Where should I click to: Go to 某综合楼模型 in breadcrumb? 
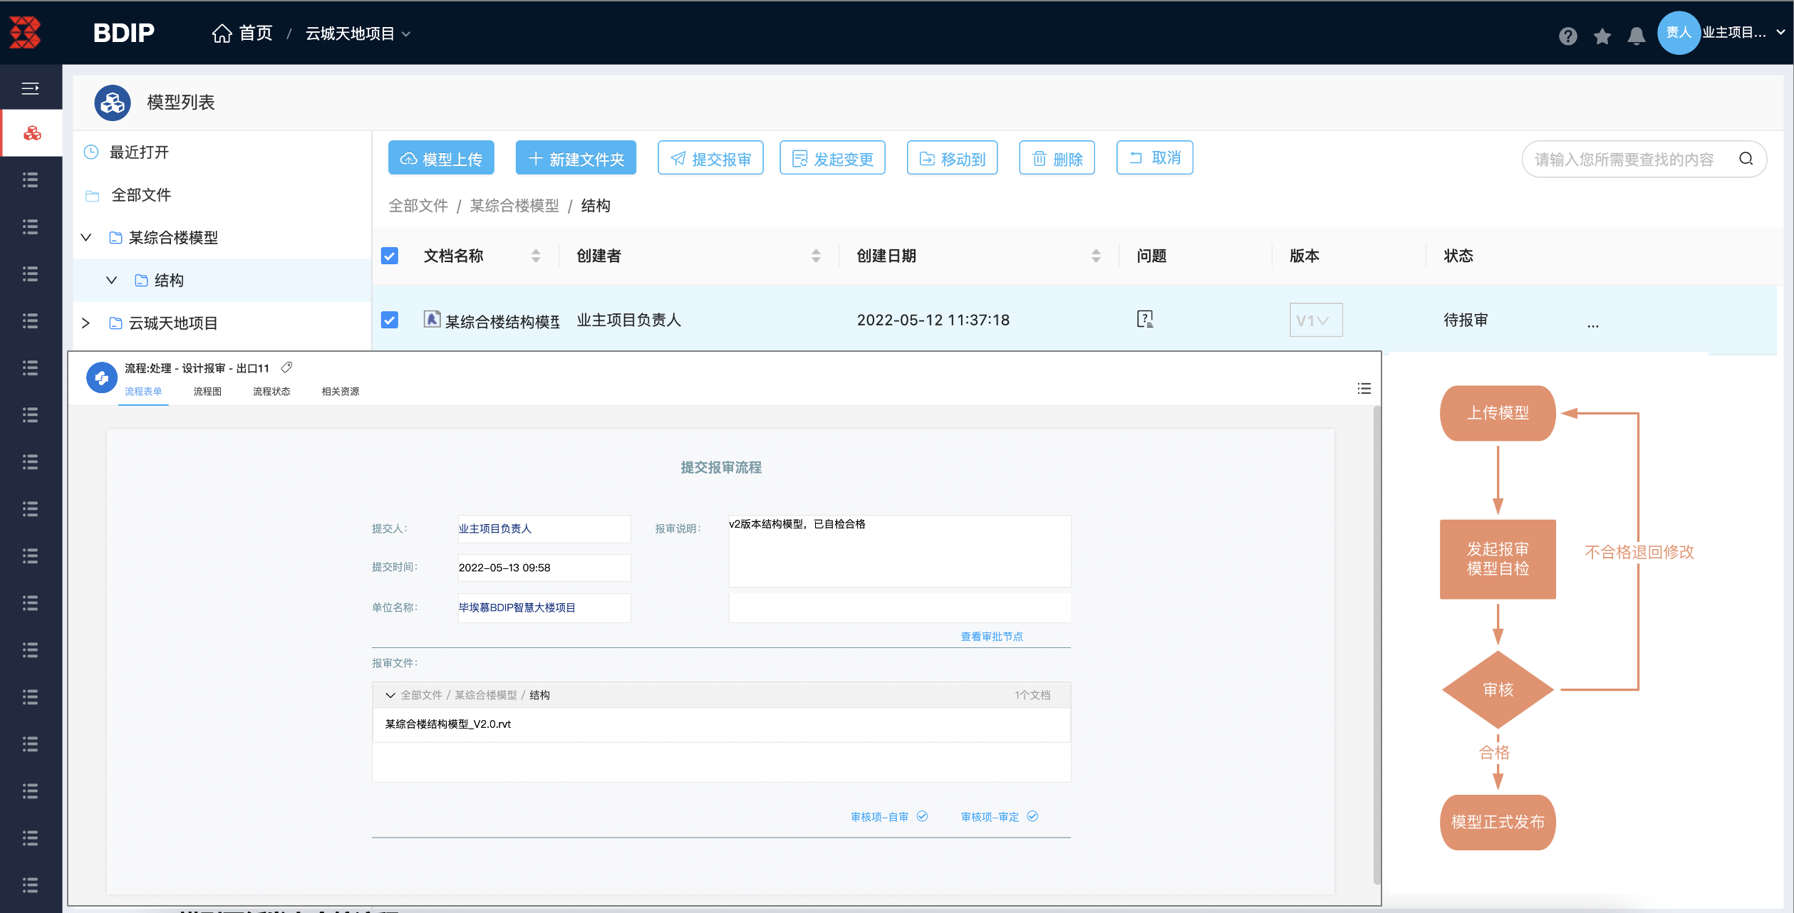tap(514, 206)
